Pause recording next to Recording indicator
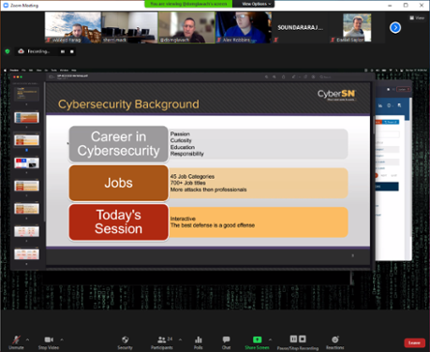 63,51
